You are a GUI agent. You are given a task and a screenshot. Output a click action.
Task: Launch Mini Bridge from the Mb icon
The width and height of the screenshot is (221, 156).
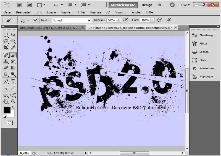coord(29,5)
